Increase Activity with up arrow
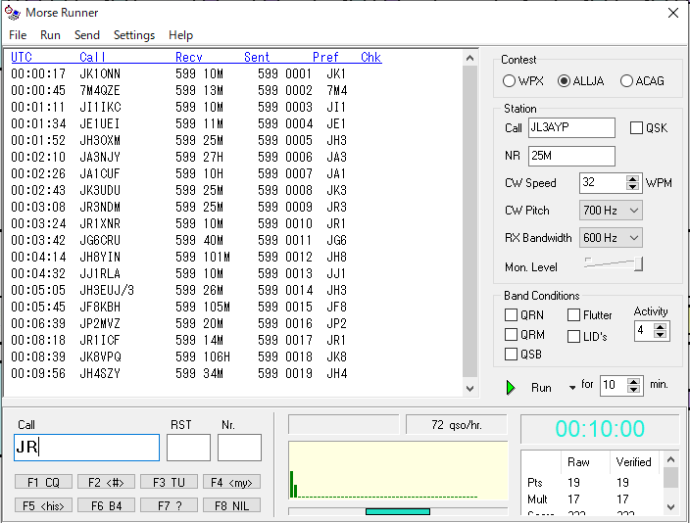Image resolution: width=690 pixels, height=523 pixels. click(x=660, y=327)
